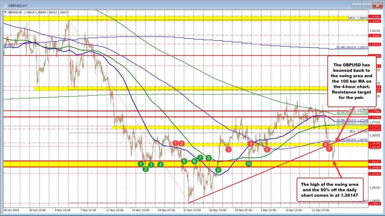Expand the GBPUSD,H1 quote dropdown arrow
The height and width of the screenshot is (216, 385).
click(x=5, y=12)
